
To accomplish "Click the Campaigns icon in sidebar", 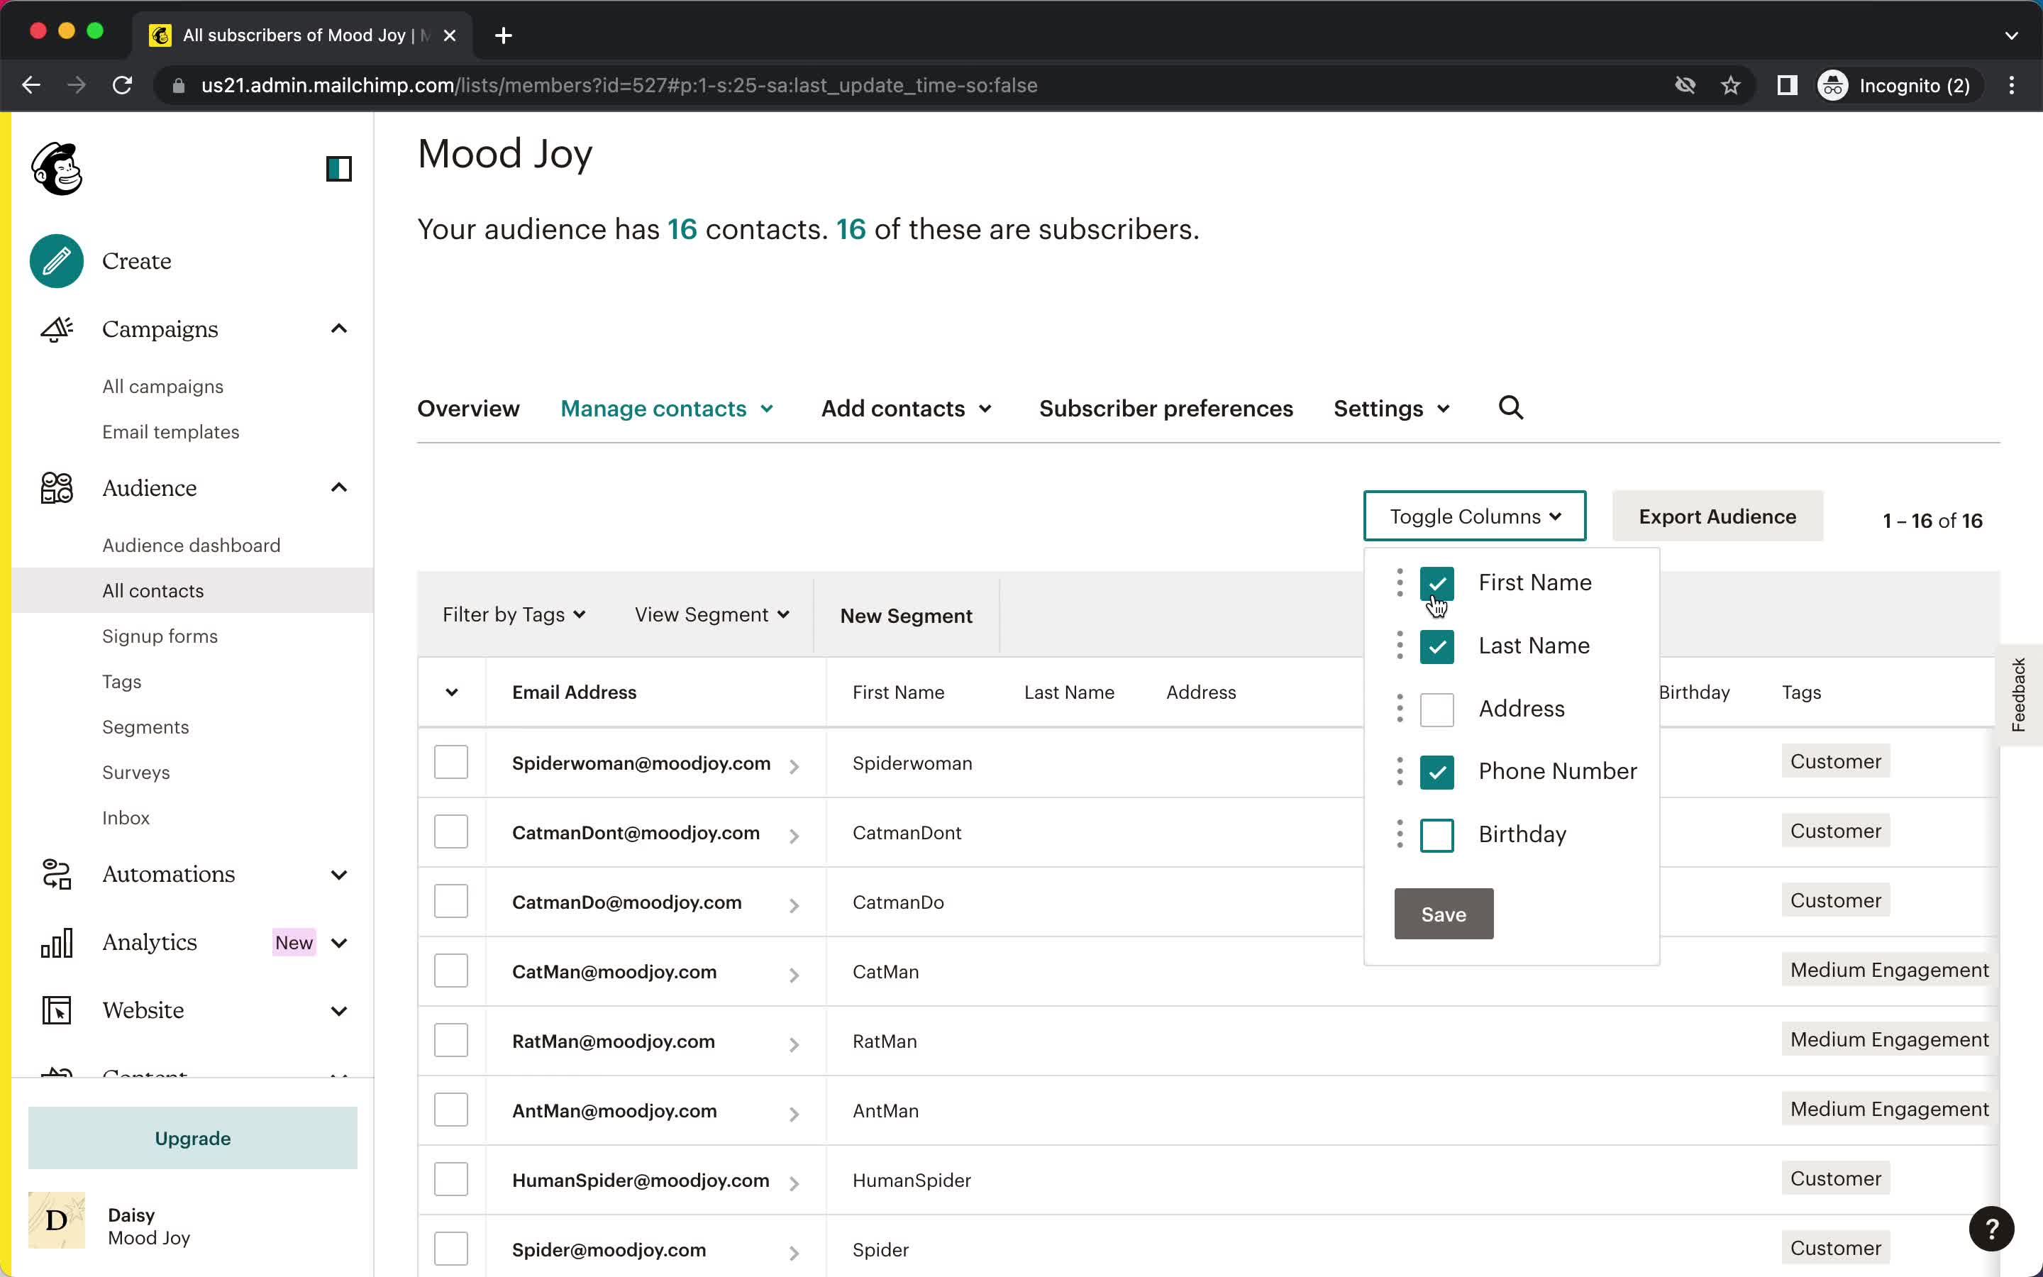I will pyautogui.click(x=56, y=328).
